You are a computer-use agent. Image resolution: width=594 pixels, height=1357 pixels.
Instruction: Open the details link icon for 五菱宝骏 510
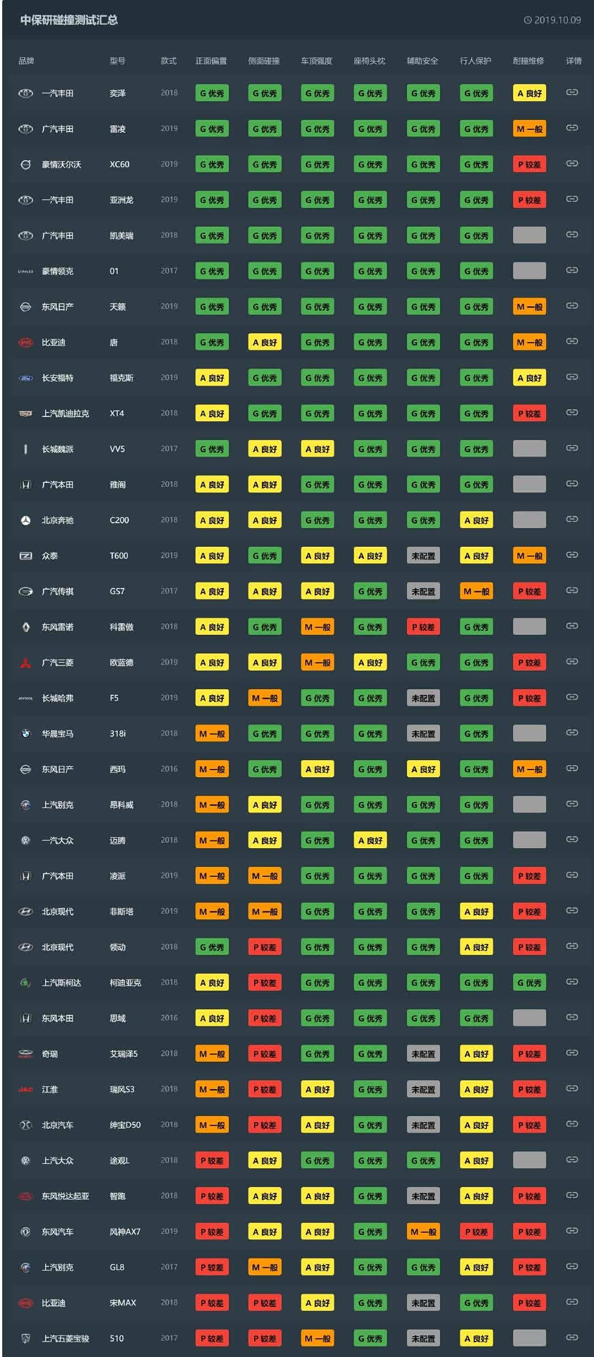pos(572,1337)
